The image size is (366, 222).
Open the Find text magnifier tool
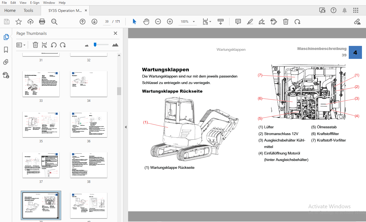54,22
